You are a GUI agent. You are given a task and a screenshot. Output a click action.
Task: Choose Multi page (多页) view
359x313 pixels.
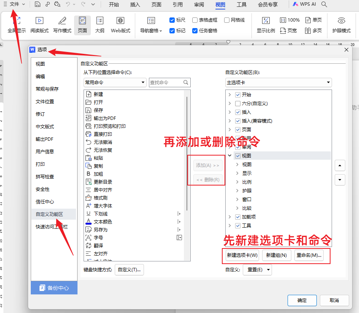coord(314,31)
